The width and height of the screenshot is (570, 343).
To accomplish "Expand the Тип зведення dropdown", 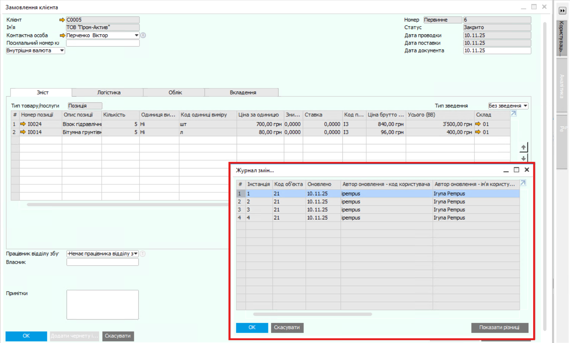I will point(525,106).
